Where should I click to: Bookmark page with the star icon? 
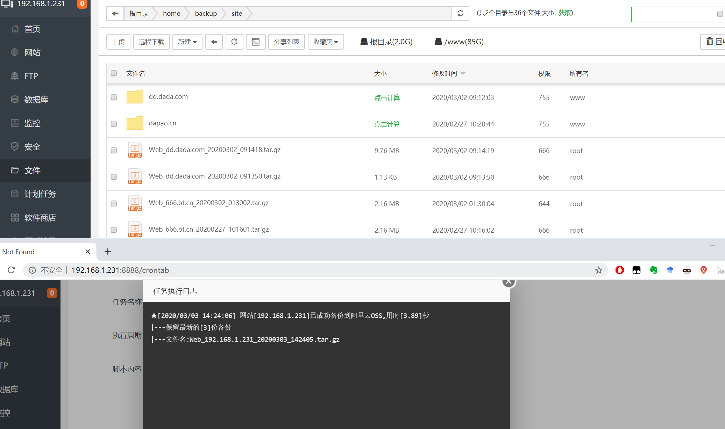[x=599, y=270]
